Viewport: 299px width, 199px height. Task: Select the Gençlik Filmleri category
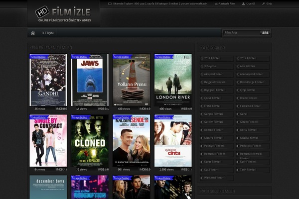(x=217, y=114)
